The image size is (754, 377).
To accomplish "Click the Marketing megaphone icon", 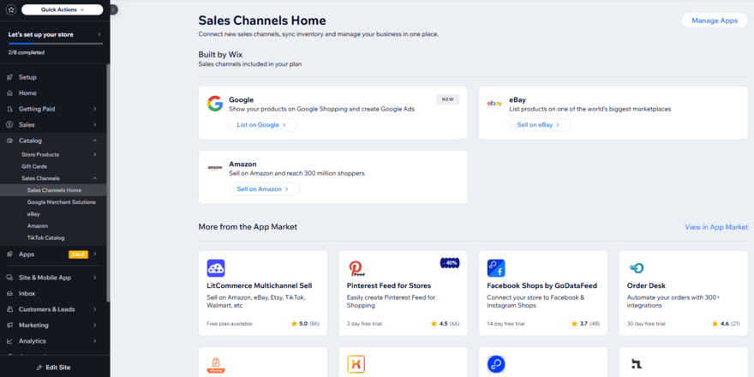I will [x=10, y=325].
